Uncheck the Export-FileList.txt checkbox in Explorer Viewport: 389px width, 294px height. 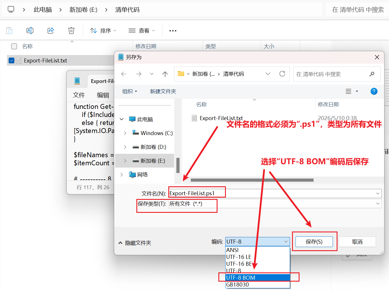pyautogui.click(x=12, y=60)
